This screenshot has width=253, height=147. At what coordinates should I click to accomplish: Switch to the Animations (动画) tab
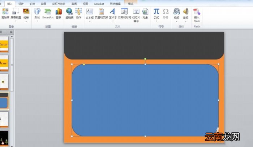pos(44,4)
